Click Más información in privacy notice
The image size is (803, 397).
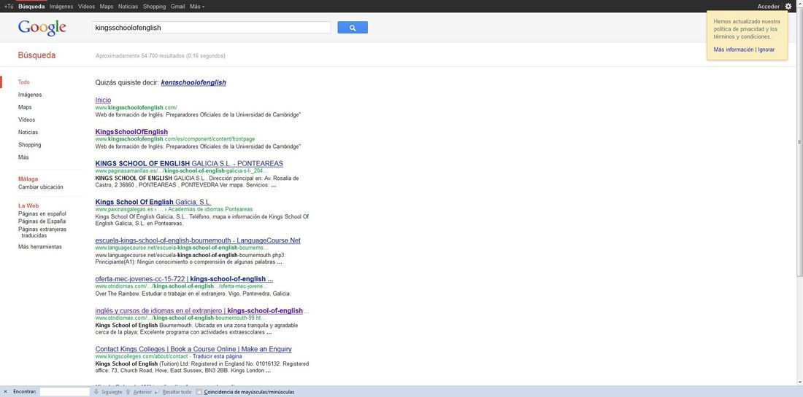pyautogui.click(x=734, y=50)
